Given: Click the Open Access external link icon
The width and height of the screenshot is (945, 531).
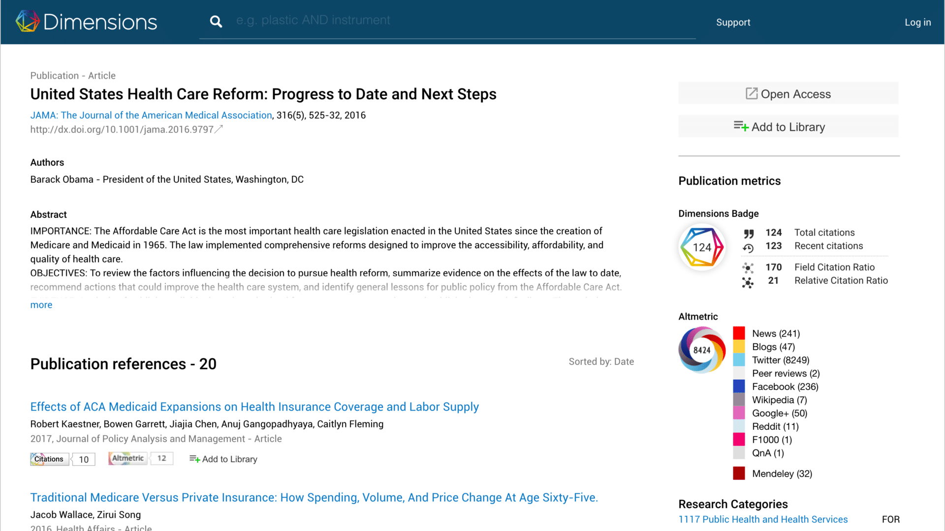Looking at the screenshot, I should [x=751, y=93].
